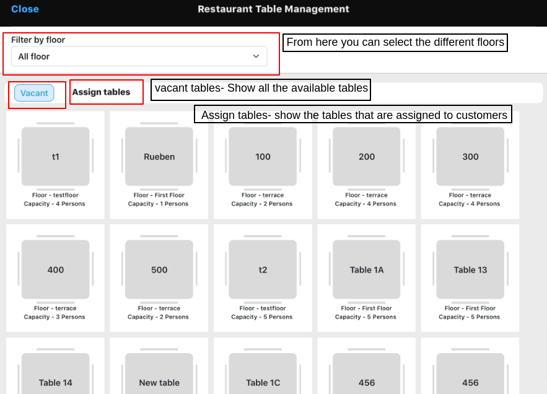Click the Filter by floor label
The height and width of the screenshot is (394, 547).
click(38, 40)
